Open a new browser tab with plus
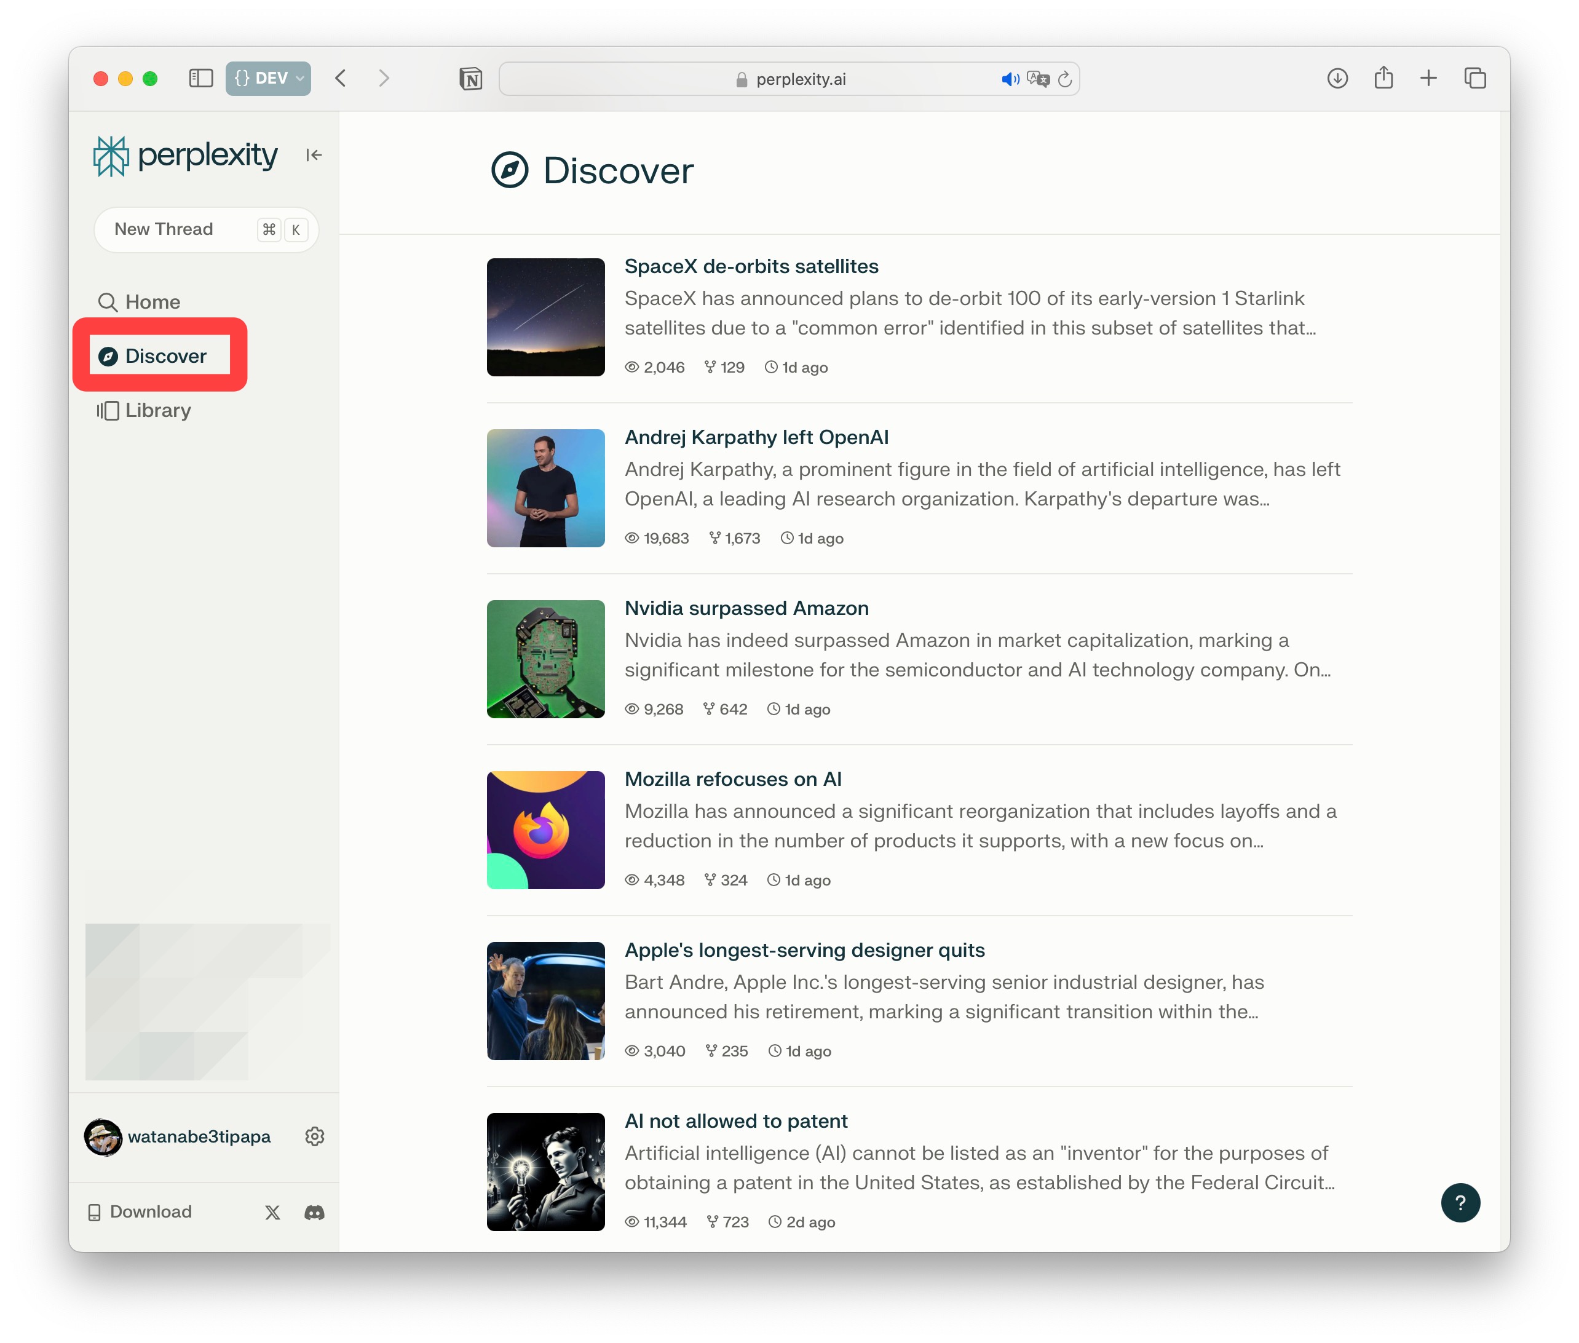Image resolution: width=1579 pixels, height=1343 pixels. tap(1428, 79)
